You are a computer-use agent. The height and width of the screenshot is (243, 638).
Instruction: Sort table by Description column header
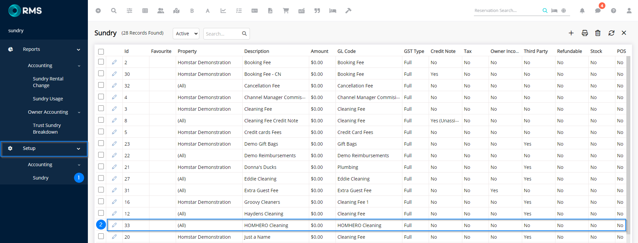point(257,51)
